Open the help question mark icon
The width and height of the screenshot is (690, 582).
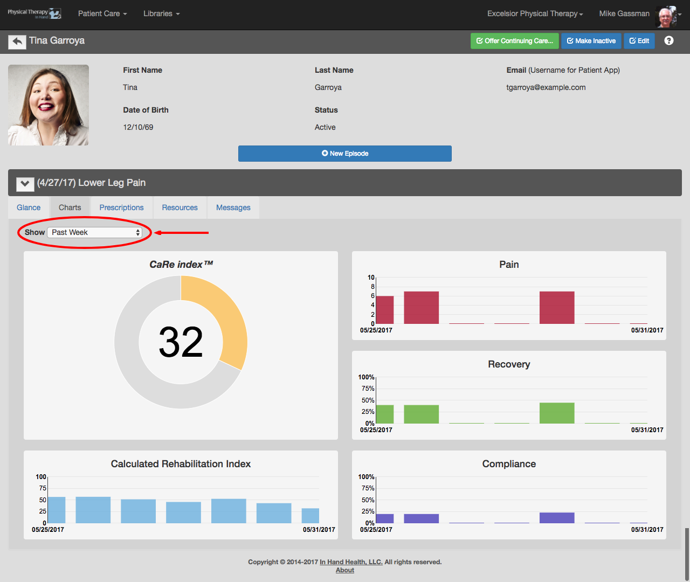click(x=668, y=41)
